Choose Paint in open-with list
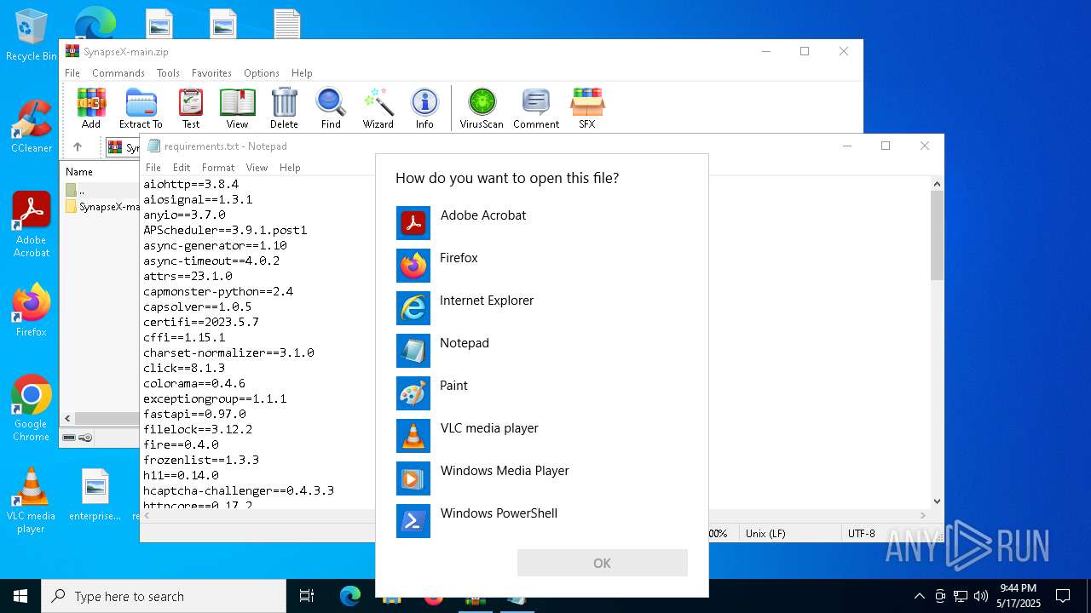Screen dimensions: 1091x613 coord(542,393)
